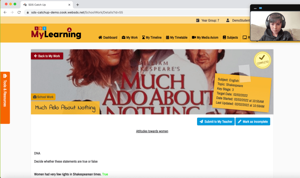The image size is (300, 178).
Task: Click the Complete! checkmark badge
Action: click(x=262, y=60)
